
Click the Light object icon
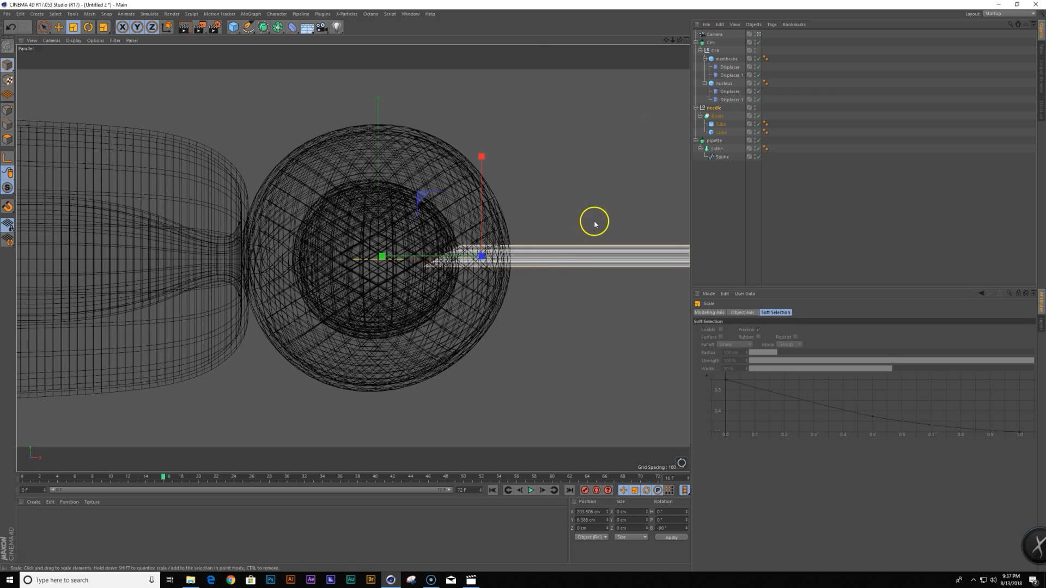point(337,27)
